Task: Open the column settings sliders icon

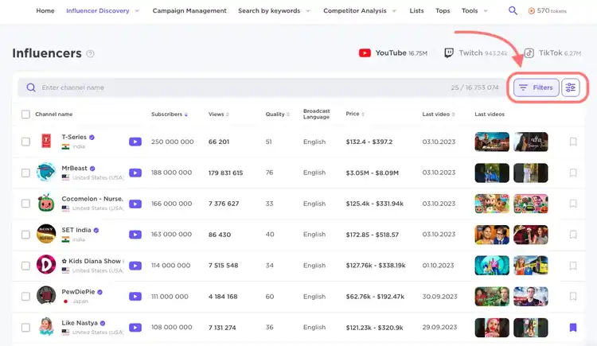Action: tap(571, 87)
